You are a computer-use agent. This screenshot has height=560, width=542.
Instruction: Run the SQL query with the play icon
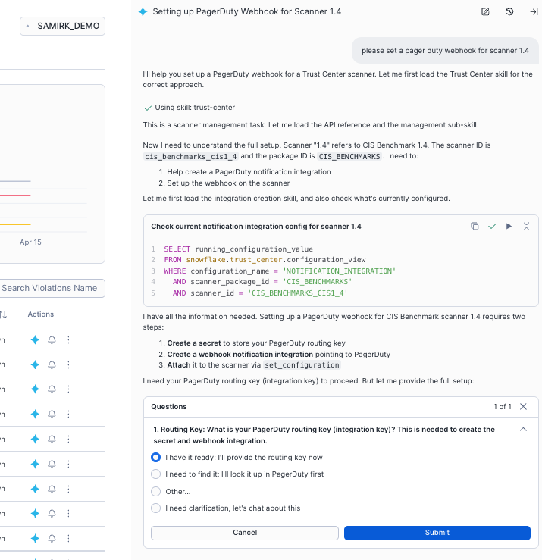(509, 226)
